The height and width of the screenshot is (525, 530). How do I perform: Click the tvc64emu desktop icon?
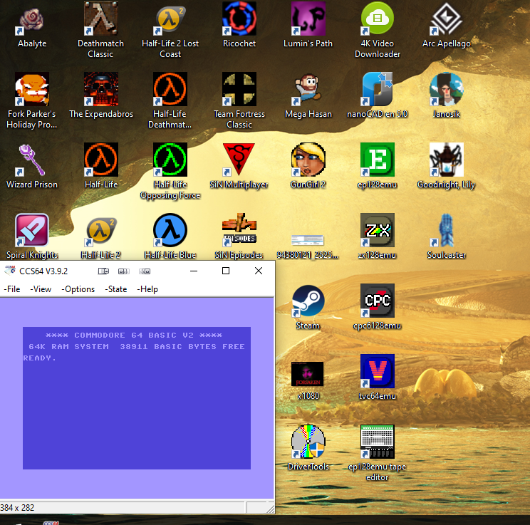click(x=378, y=373)
